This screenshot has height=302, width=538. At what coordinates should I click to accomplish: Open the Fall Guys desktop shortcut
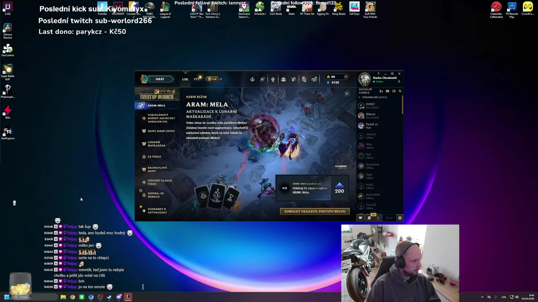coord(354,9)
